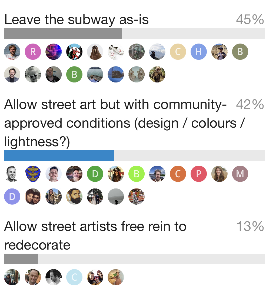Select the mauve M voter avatar
The image size is (266, 295).
point(240,174)
